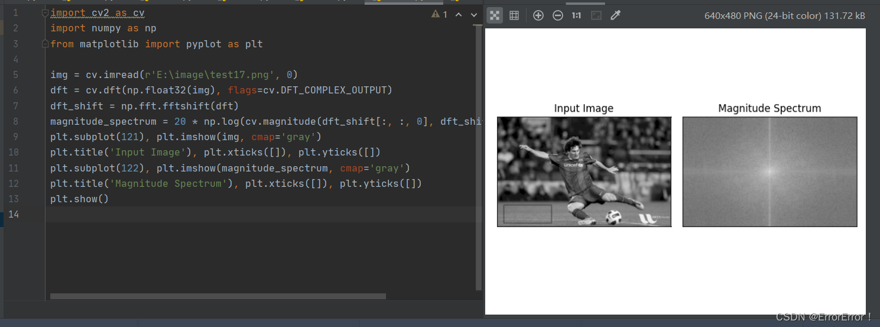Collapse the import block fold marker on line 1
The image size is (880, 327).
(46, 13)
